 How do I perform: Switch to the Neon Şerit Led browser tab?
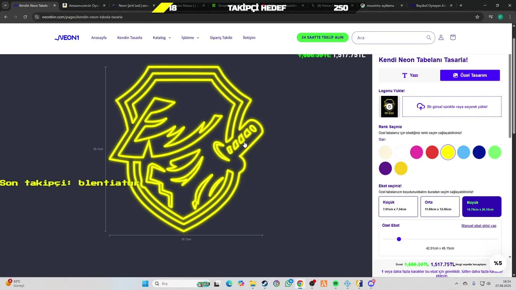click(133, 6)
